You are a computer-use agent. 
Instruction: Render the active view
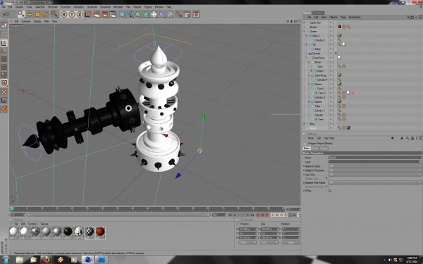(x=97, y=14)
